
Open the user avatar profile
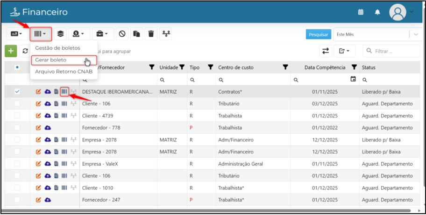click(398, 13)
